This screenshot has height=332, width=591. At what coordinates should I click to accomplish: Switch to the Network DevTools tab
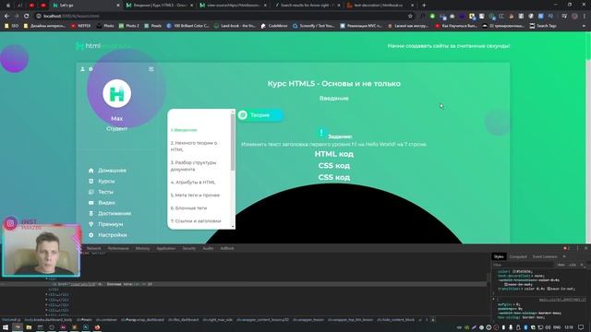pyautogui.click(x=94, y=248)
